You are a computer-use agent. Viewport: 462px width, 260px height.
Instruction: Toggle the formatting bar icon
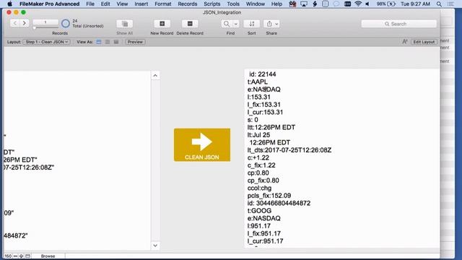(x=405, y=42)
